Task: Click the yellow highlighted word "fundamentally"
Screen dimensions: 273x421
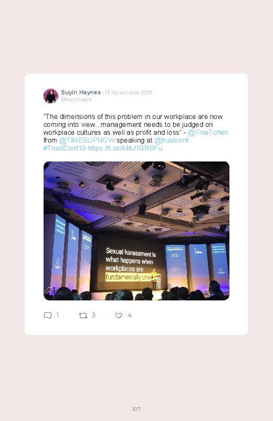Action: point(123,277)
